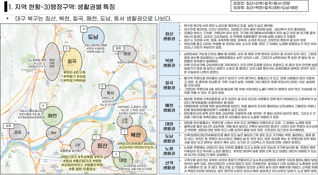Click the '칠곡 생활권' table header cell
The height and width of the screenshot is (175, 318).
click(169, 85)
